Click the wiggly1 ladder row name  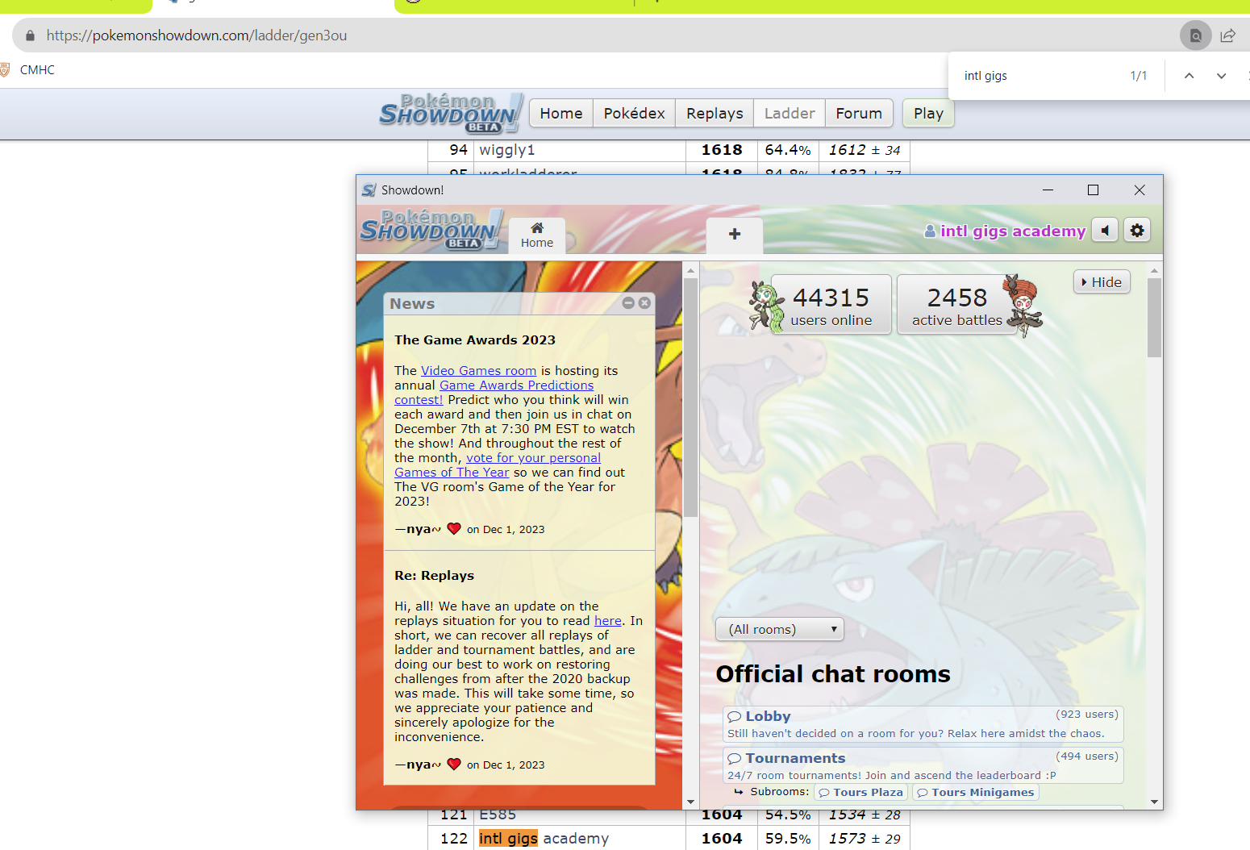pyautogui.click(x=507, y=150)
